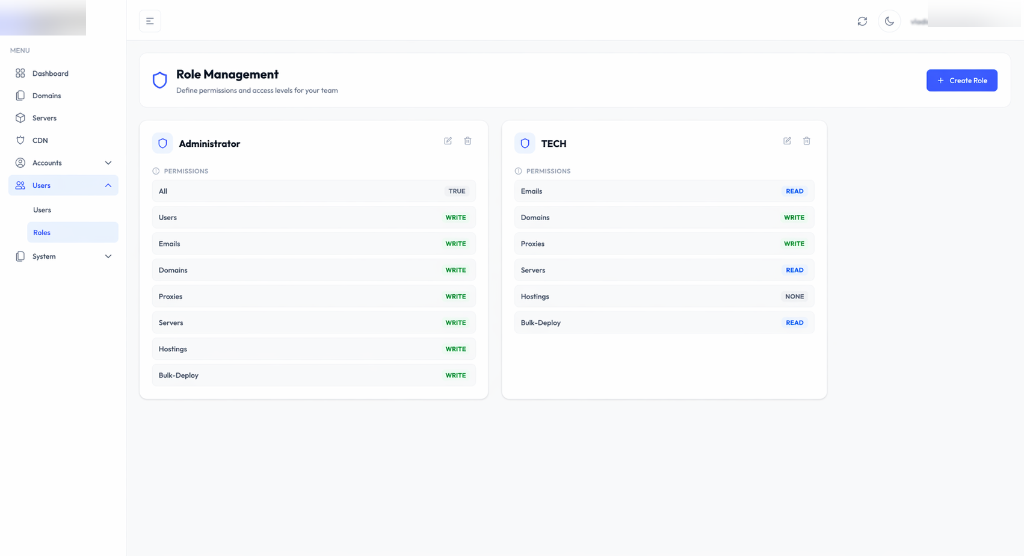Click Administrator Bulk-Deploy WRITE badge
The image size is (1024, 556).
point(455,375)
